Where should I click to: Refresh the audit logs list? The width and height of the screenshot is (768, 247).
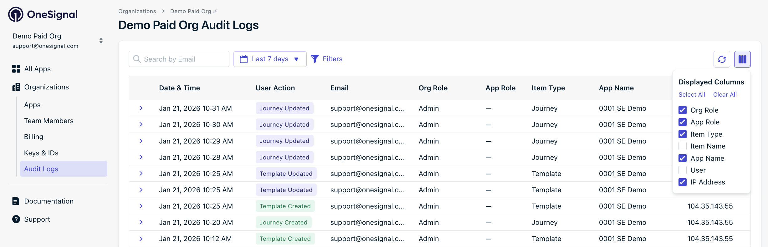722,59
